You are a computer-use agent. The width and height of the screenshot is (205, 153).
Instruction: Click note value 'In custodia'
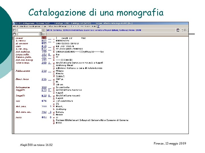(x=63, y=87)
